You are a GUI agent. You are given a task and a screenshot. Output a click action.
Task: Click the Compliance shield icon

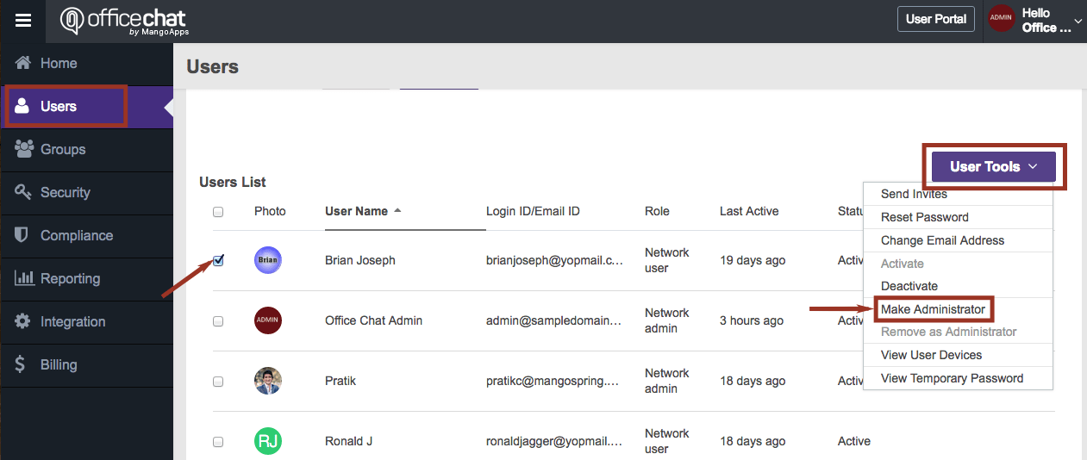(23, 235)
